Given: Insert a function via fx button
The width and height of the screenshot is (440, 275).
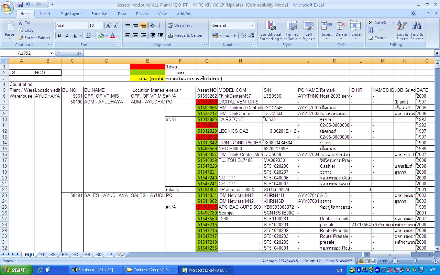Looking at the screenshot, I should [x=79, y=53].
